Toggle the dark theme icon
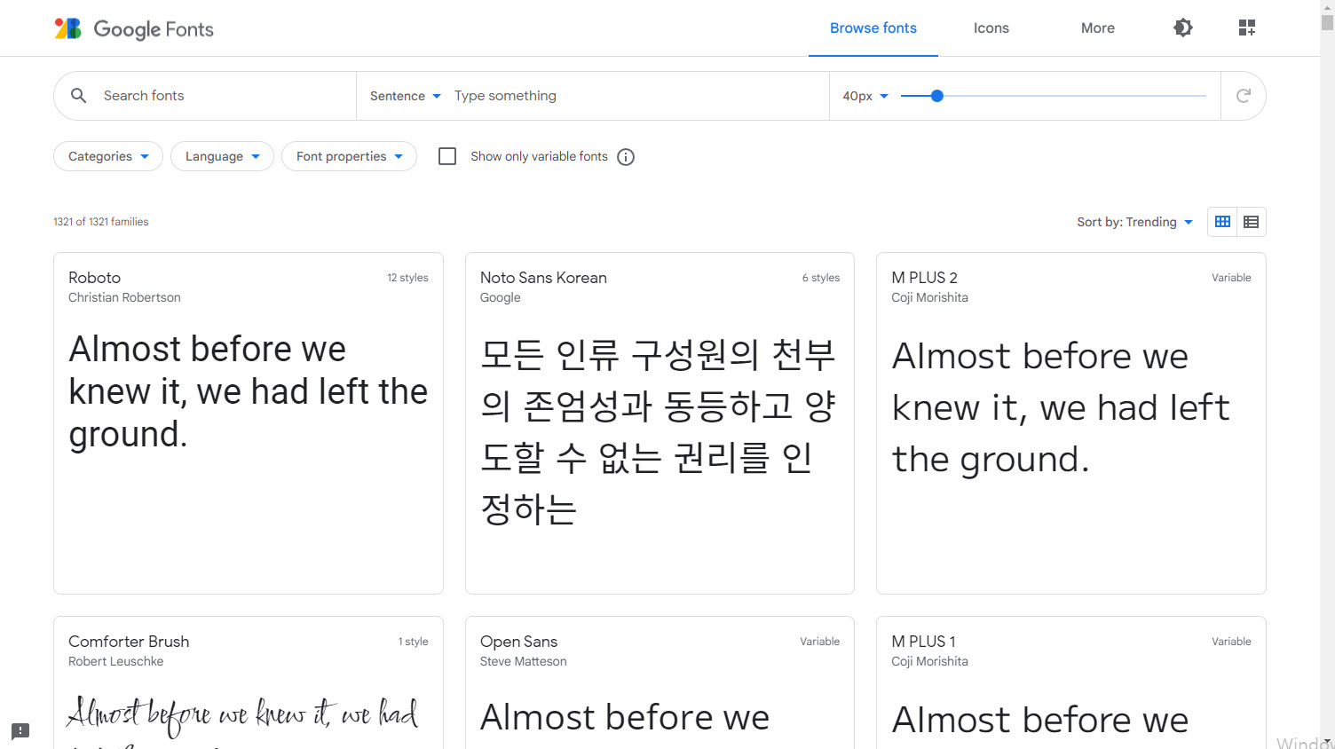 click(1183, 28)
